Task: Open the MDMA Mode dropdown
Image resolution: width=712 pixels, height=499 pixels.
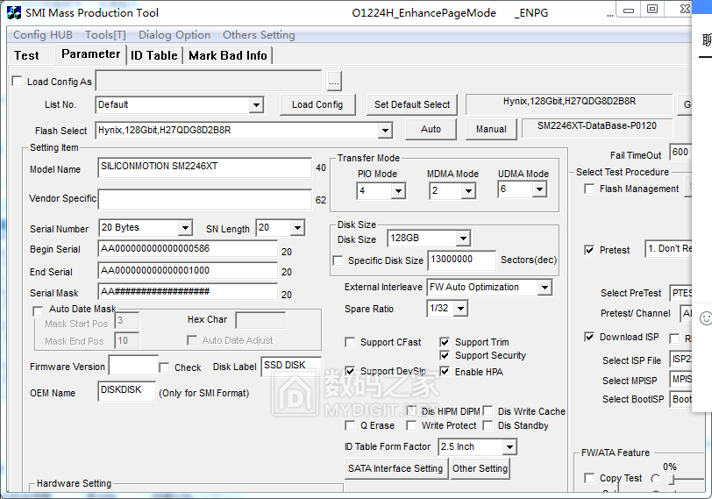Action: tap(468, 191)
